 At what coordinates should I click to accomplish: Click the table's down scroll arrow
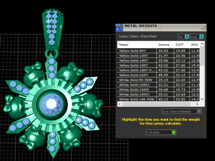pyautogui.click(x=202, y=99)
